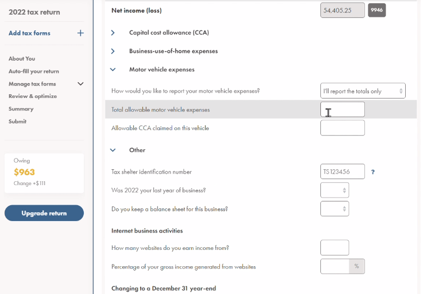Screen dimensions: 421x294
Task: Collapse the Other section
Action: (x=113, y=150)
